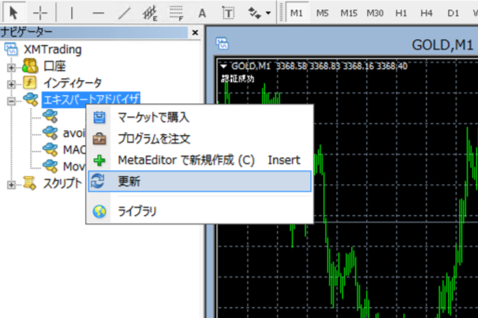Select the text tool 'A'
The image size is (478, 318).
click(x=202, y=13)
